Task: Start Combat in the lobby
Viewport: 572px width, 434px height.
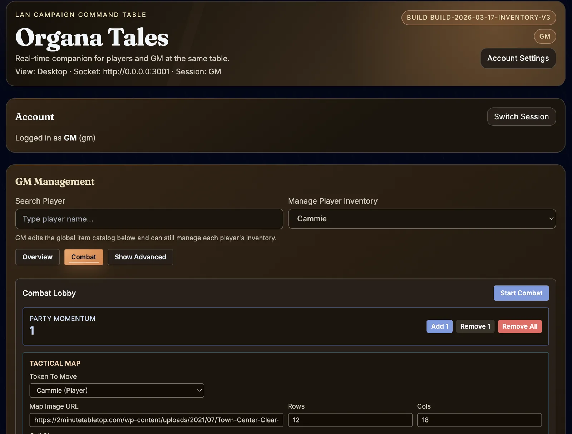Action: coord(521,293)
